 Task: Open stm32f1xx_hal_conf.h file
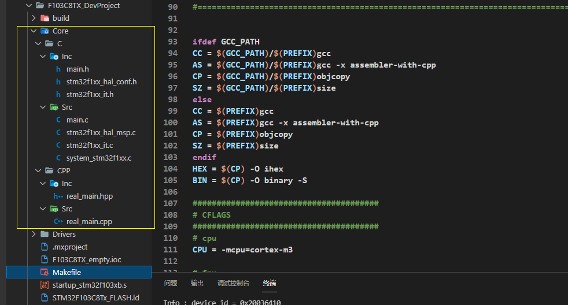(101, 82)
